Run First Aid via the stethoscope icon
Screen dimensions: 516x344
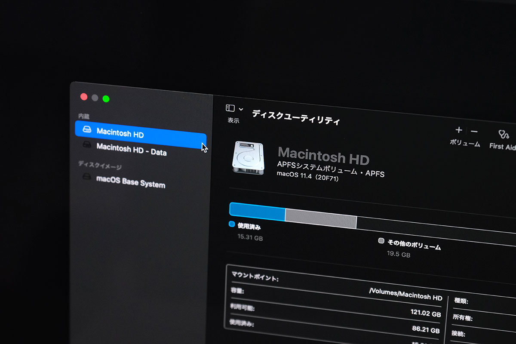(503, 135)
